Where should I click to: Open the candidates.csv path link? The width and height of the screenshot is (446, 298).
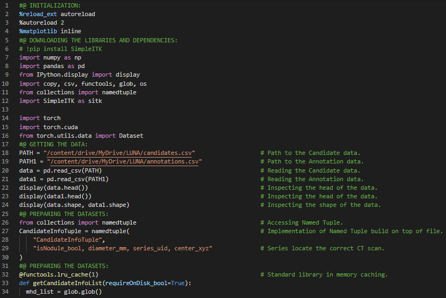coord(121,153)
